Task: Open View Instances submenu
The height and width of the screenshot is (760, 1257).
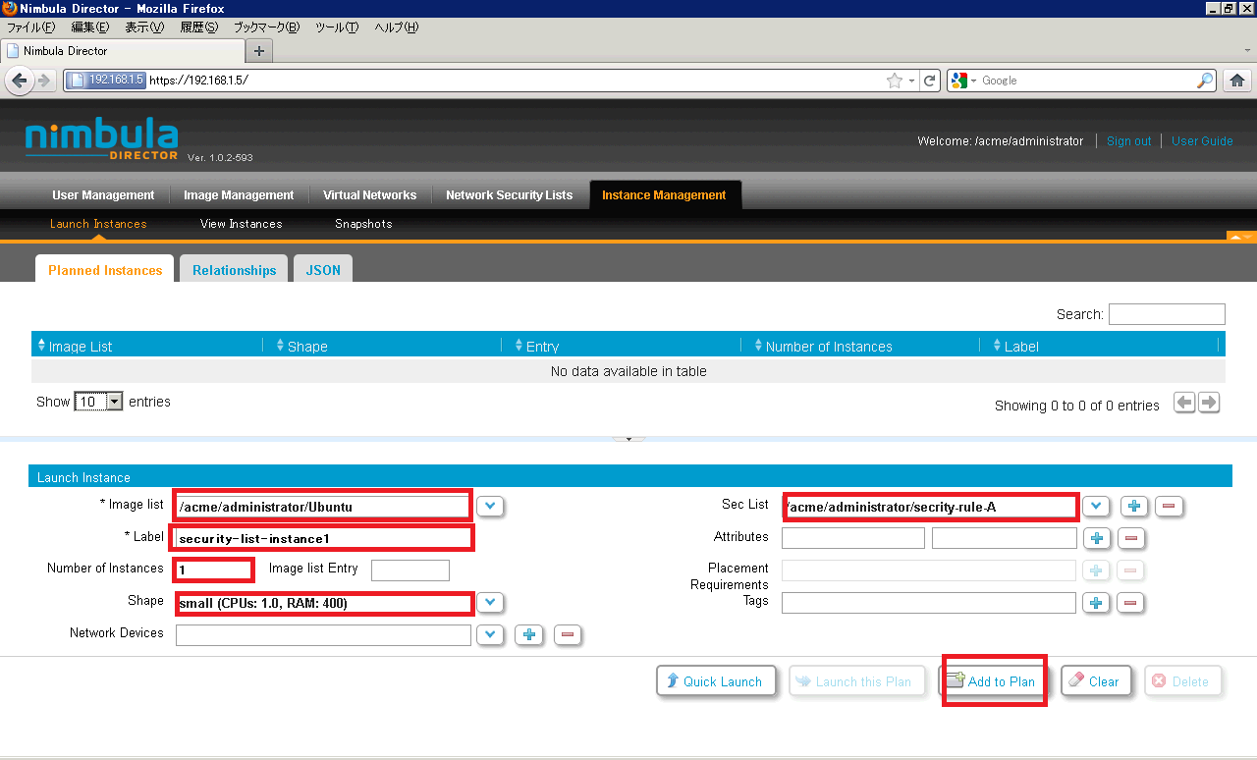Action: tap(241, 224)
